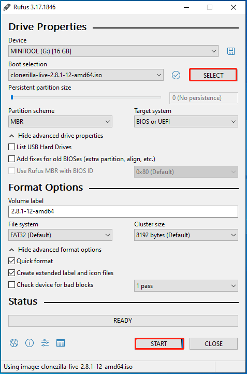Viewport: 247px width, 374px height.
Task: Open the log viewer icon
Action: point(61,343)
